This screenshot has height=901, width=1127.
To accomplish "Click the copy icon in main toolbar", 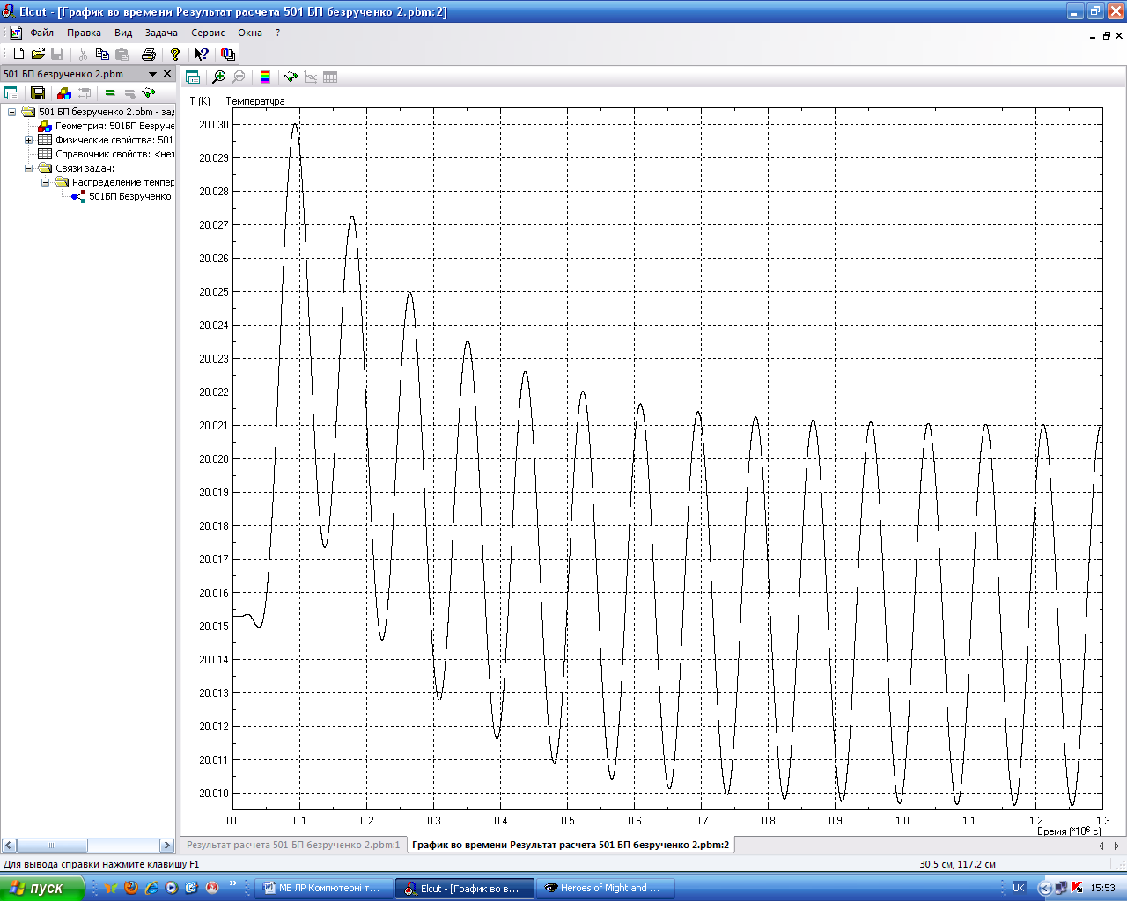I will click(102, 55).
